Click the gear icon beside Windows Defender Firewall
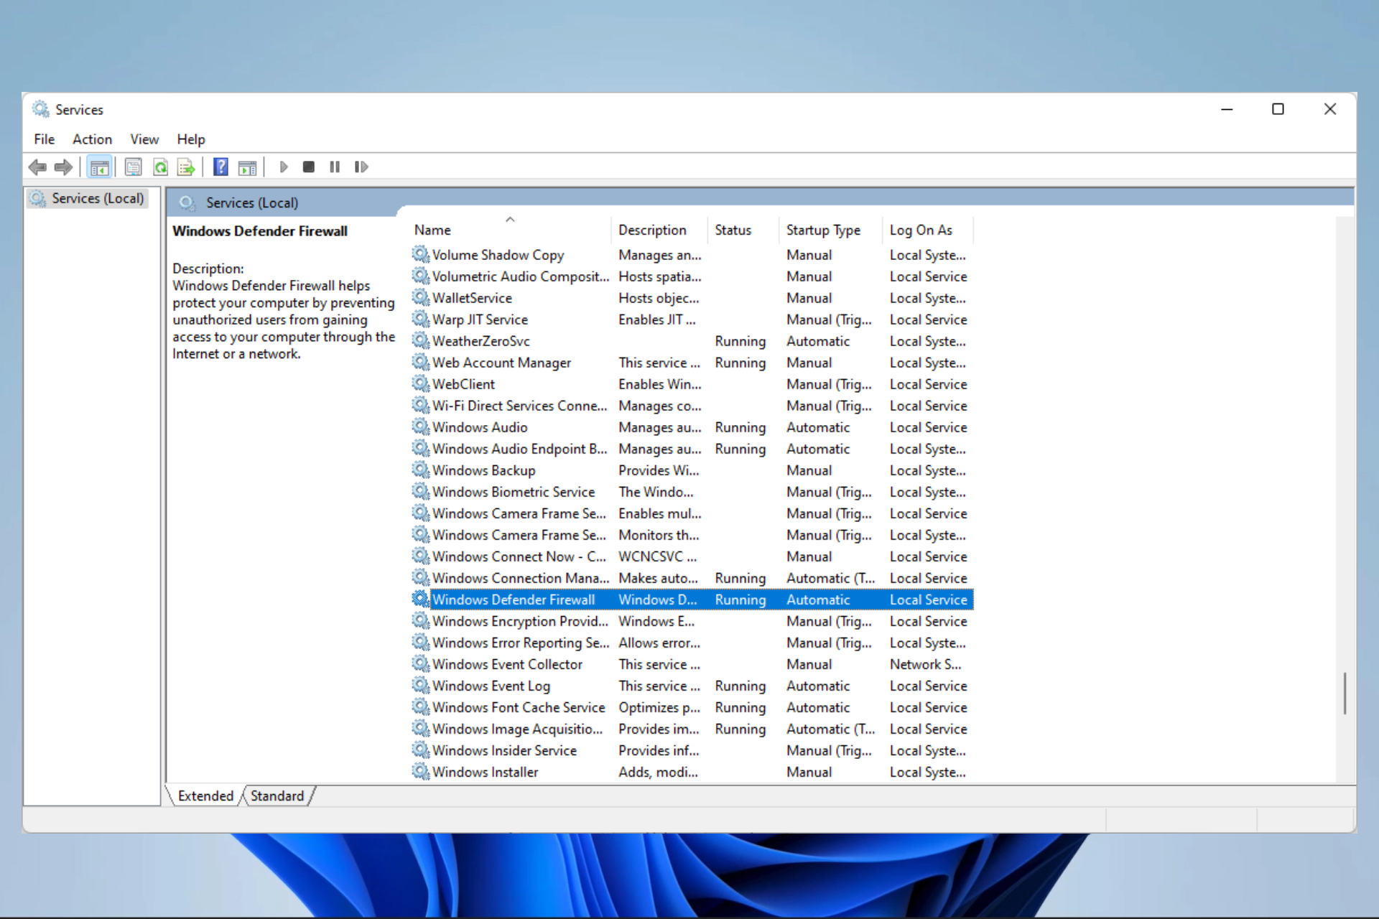Screen dimensions: 1379x919 pyautogui.click(x=420, y=599)
